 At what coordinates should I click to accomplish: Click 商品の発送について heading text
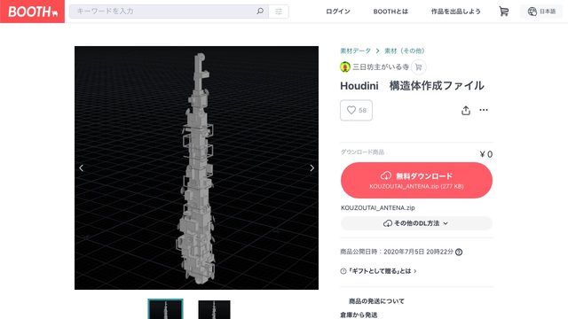coord(376,301)
